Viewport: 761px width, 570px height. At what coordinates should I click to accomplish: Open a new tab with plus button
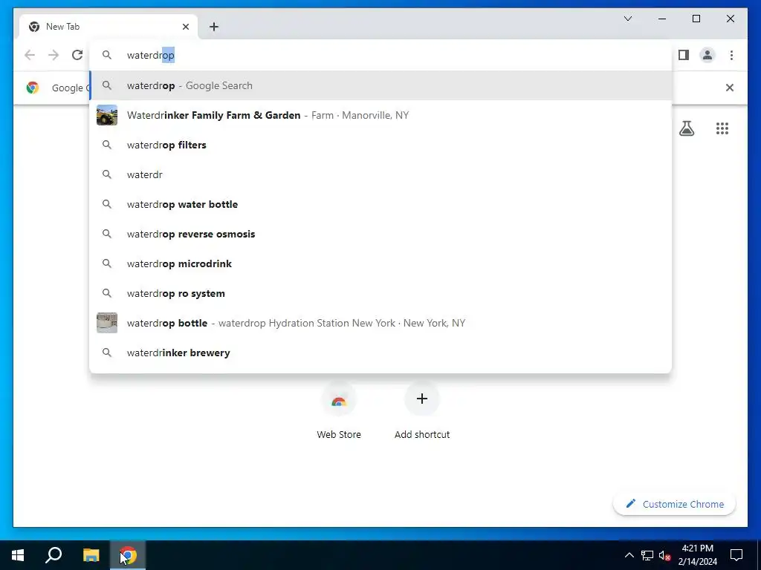point(214,27)
